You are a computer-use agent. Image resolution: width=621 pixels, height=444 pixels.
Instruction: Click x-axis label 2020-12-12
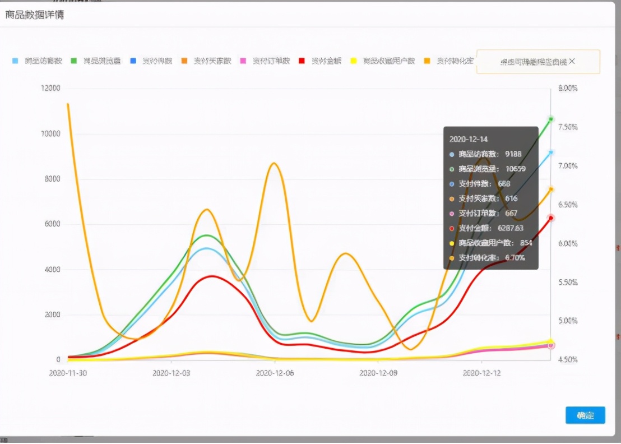pos(481,373)
